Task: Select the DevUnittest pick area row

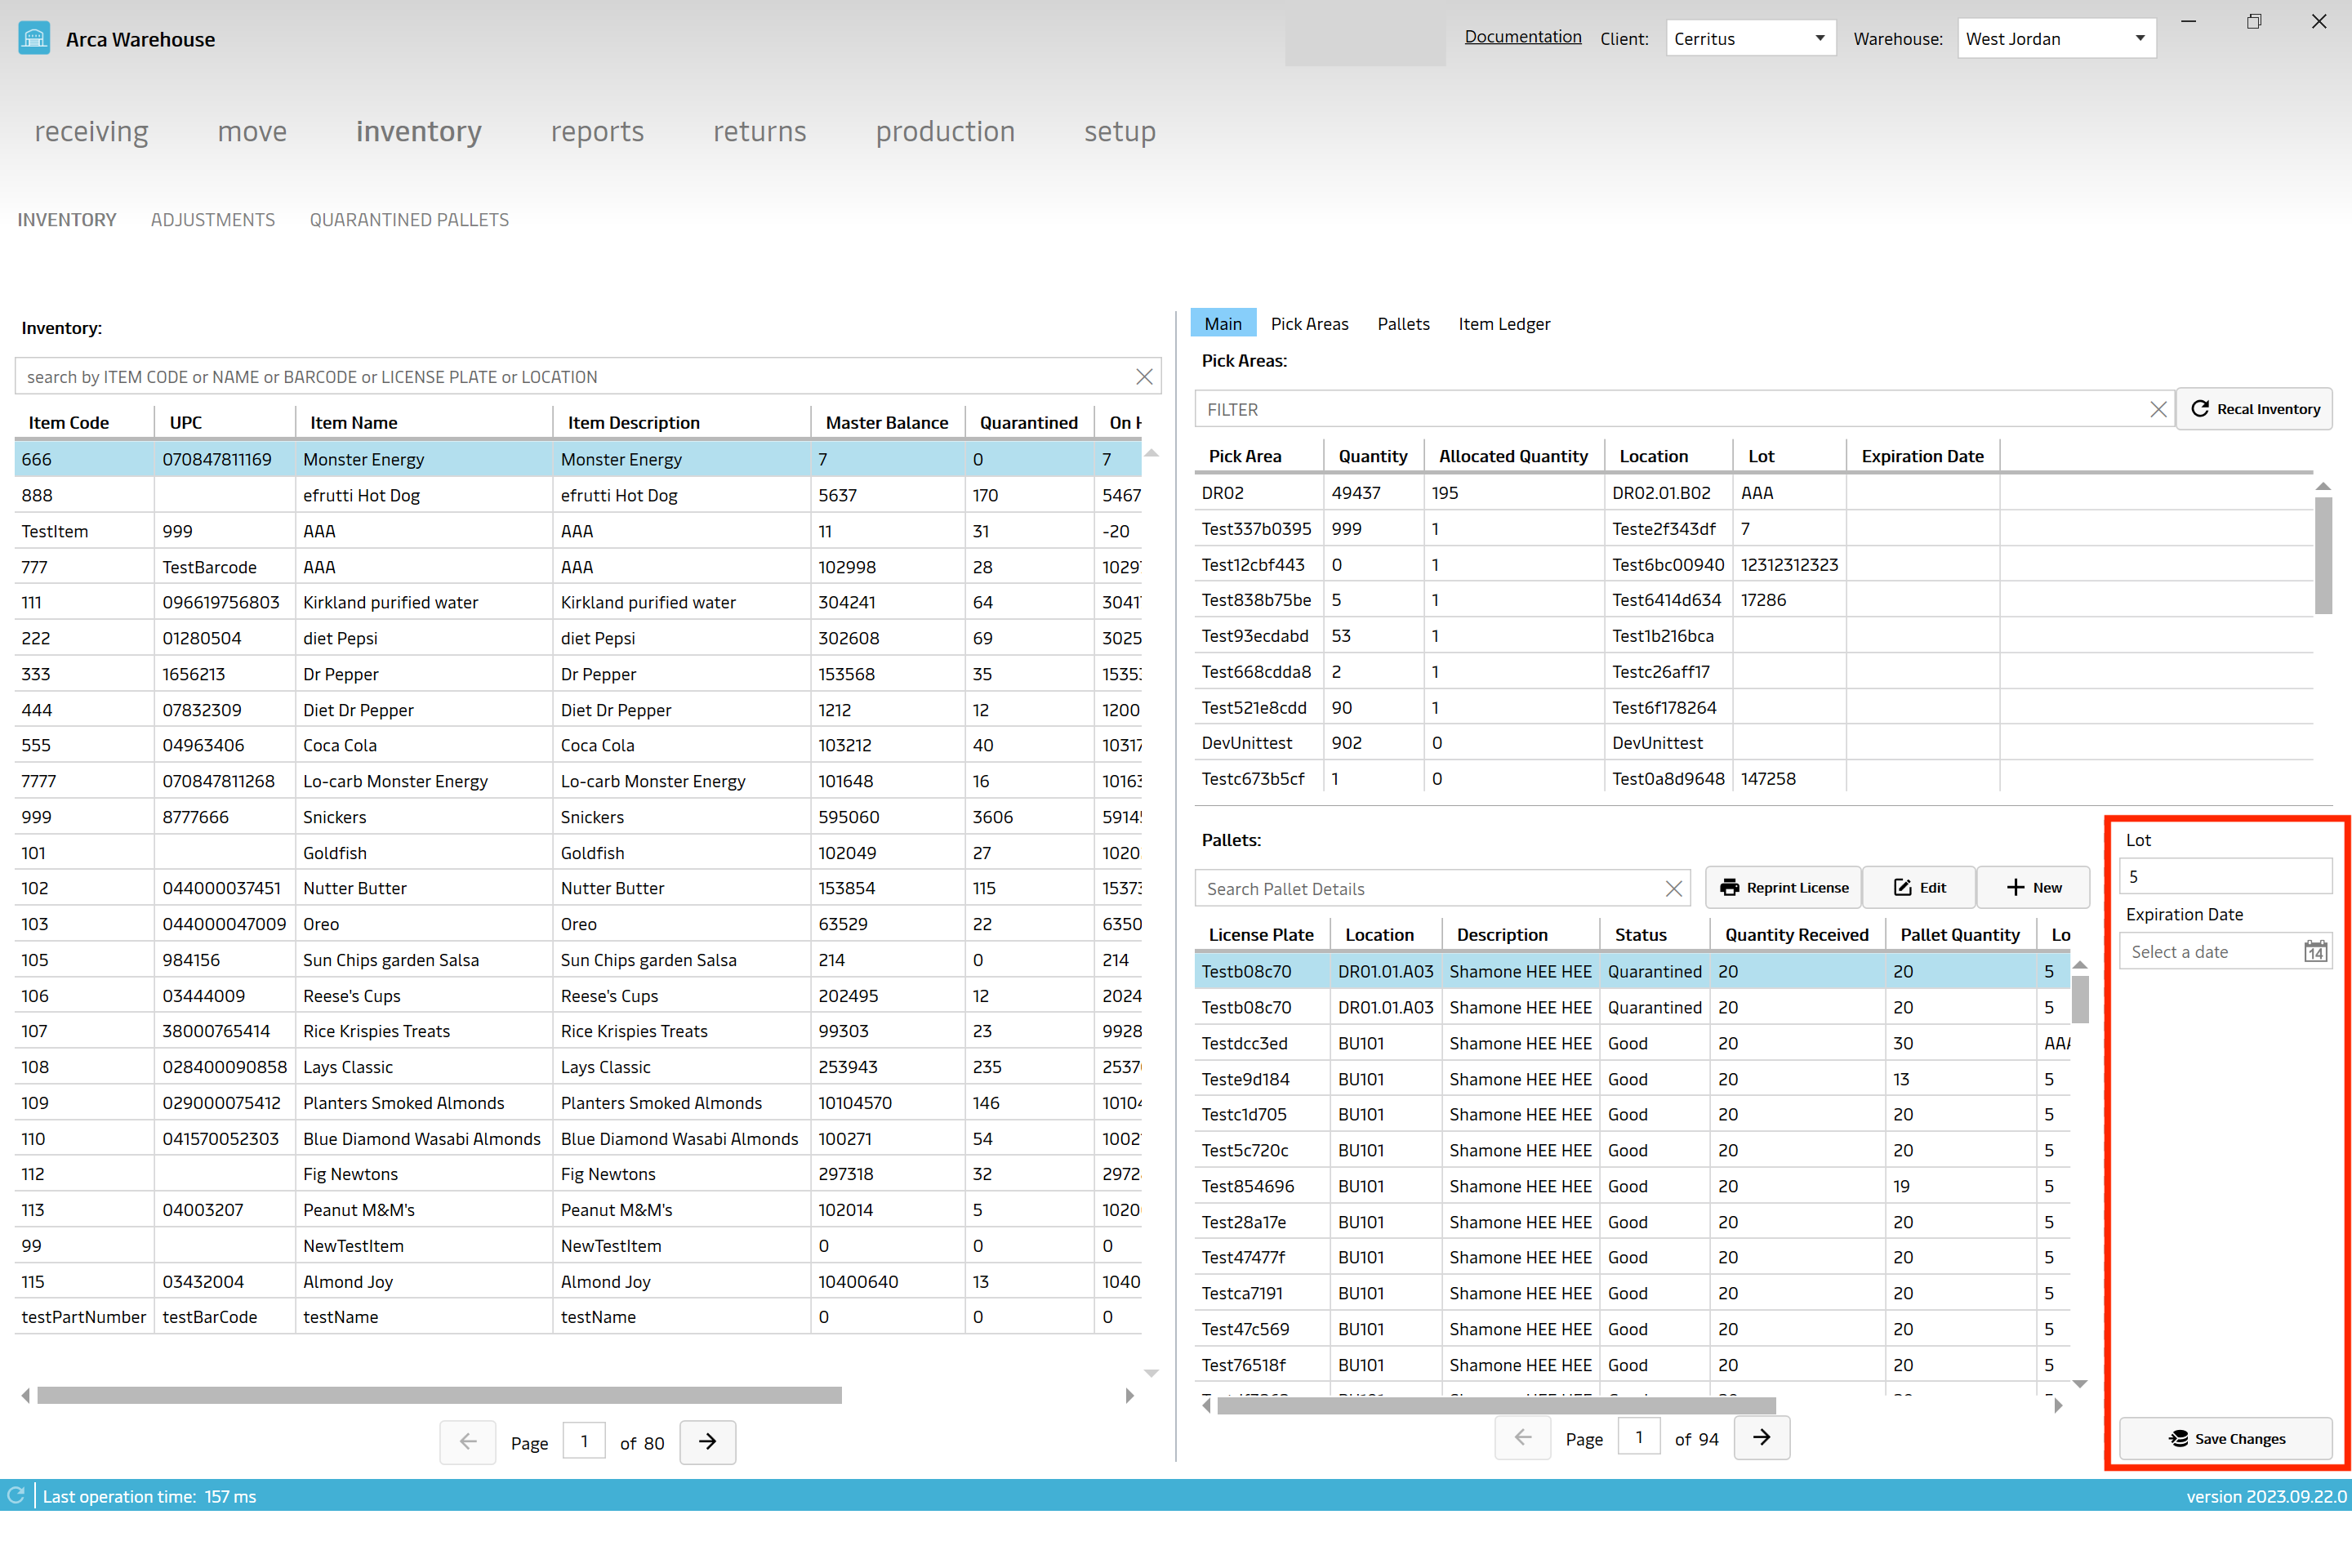Action: pyautogui.click(x=1754, y=742)
